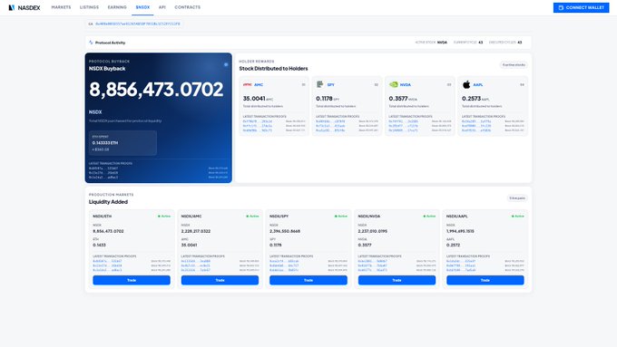The height and width of the screenshot is (347, 617).
Task: Click the 0.1433 ETH liquidity value
Action: pos(99,245)
